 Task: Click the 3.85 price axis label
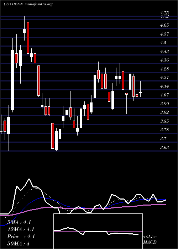(164, 121)
